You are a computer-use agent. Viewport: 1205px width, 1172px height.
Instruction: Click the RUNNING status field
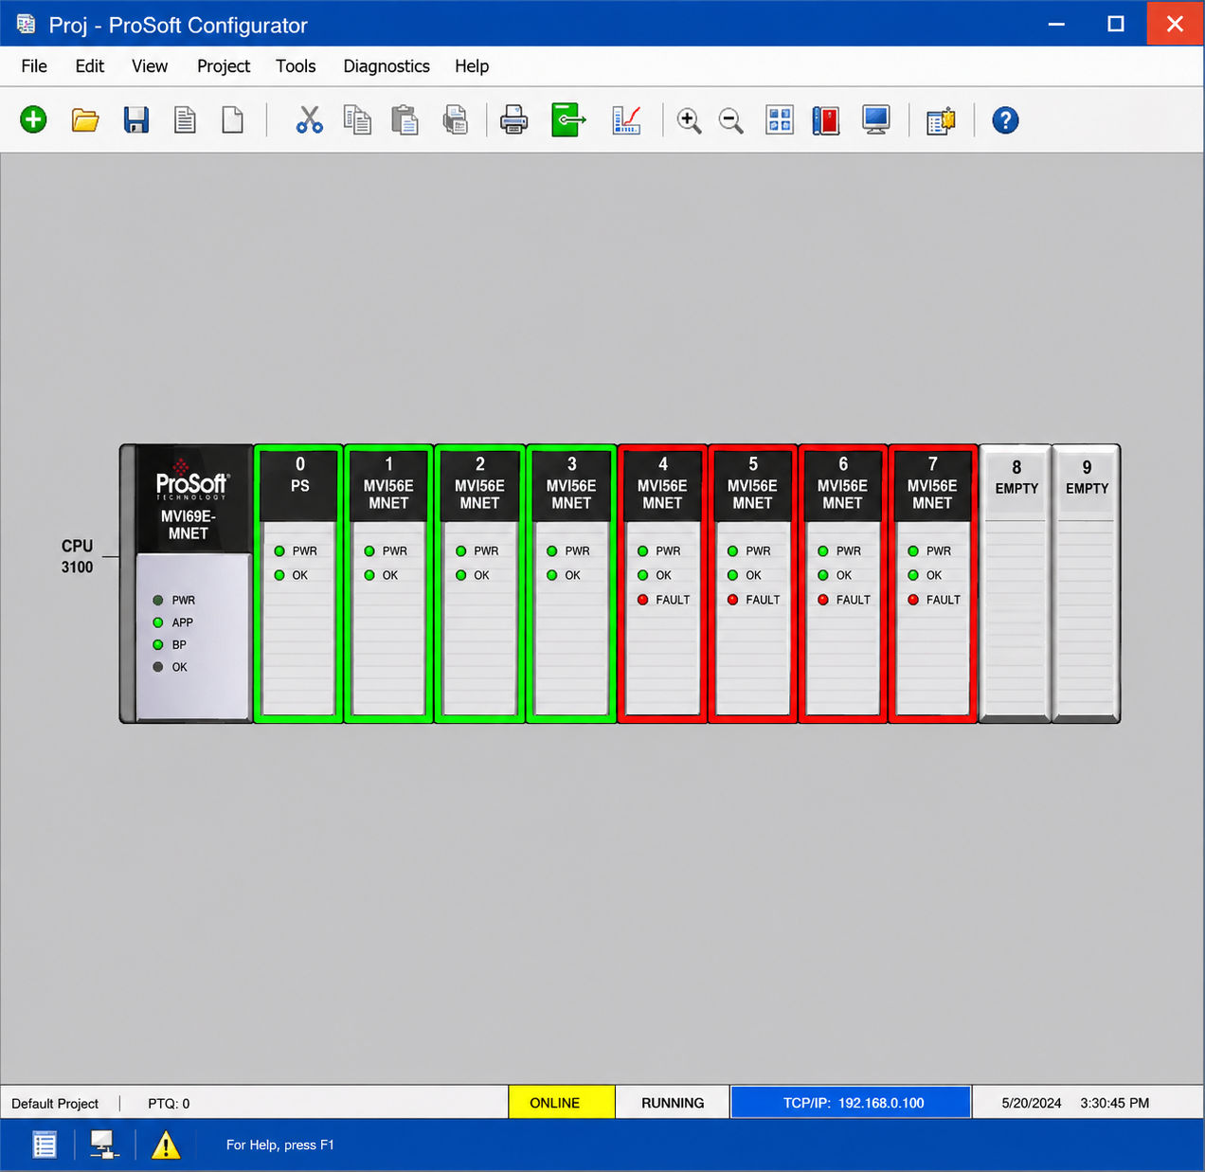click(x=673, y=1103)
